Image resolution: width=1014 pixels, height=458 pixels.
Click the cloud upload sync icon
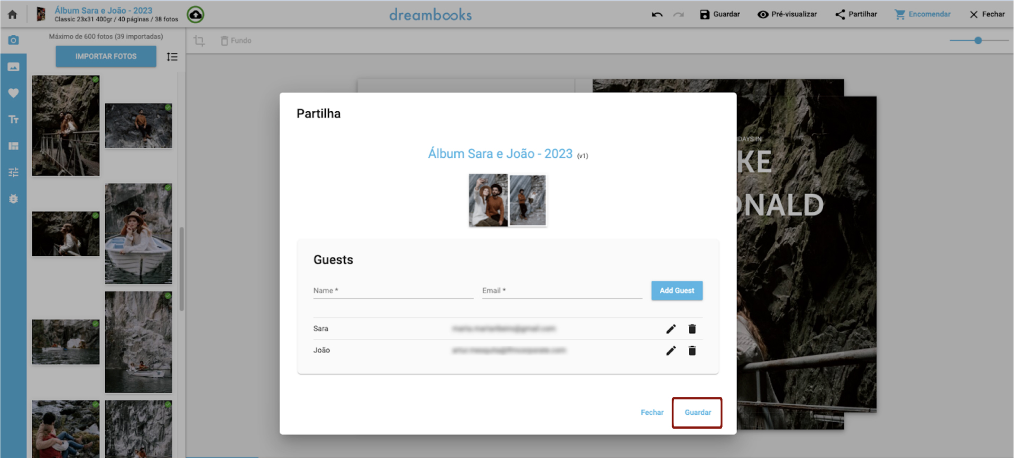click(x=196, y=14)
